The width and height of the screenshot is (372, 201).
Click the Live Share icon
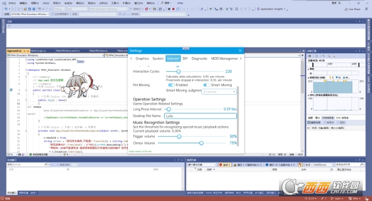[346, 9]
